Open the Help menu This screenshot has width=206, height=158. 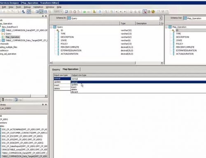(x=59, y=7)
